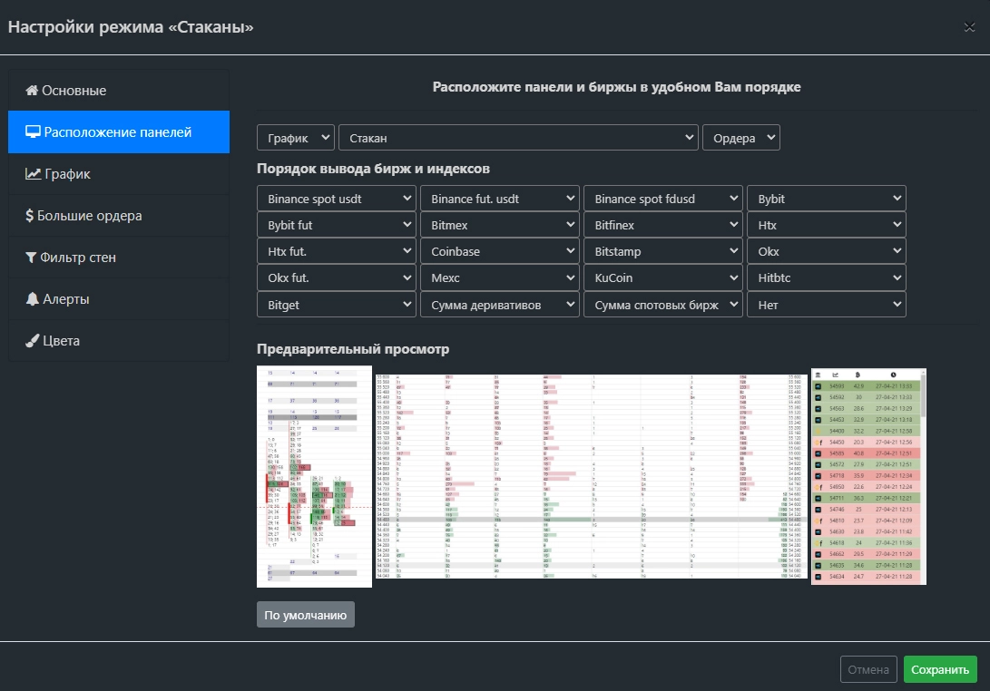The image size is (990, 691).
Task: Open the Сумма деривативов dropdown
Action: (x=499, y=305)
